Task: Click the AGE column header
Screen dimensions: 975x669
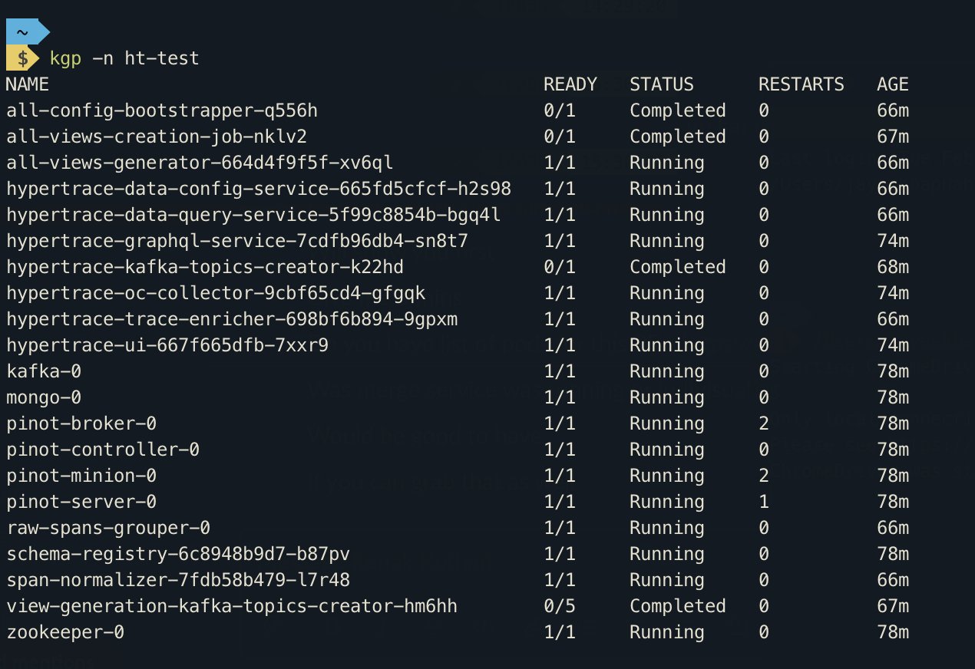Action: click(x=893, y=84)
